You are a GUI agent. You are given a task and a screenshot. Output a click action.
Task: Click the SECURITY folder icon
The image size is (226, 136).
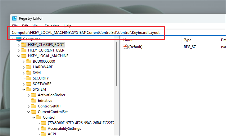click(29, 78)
